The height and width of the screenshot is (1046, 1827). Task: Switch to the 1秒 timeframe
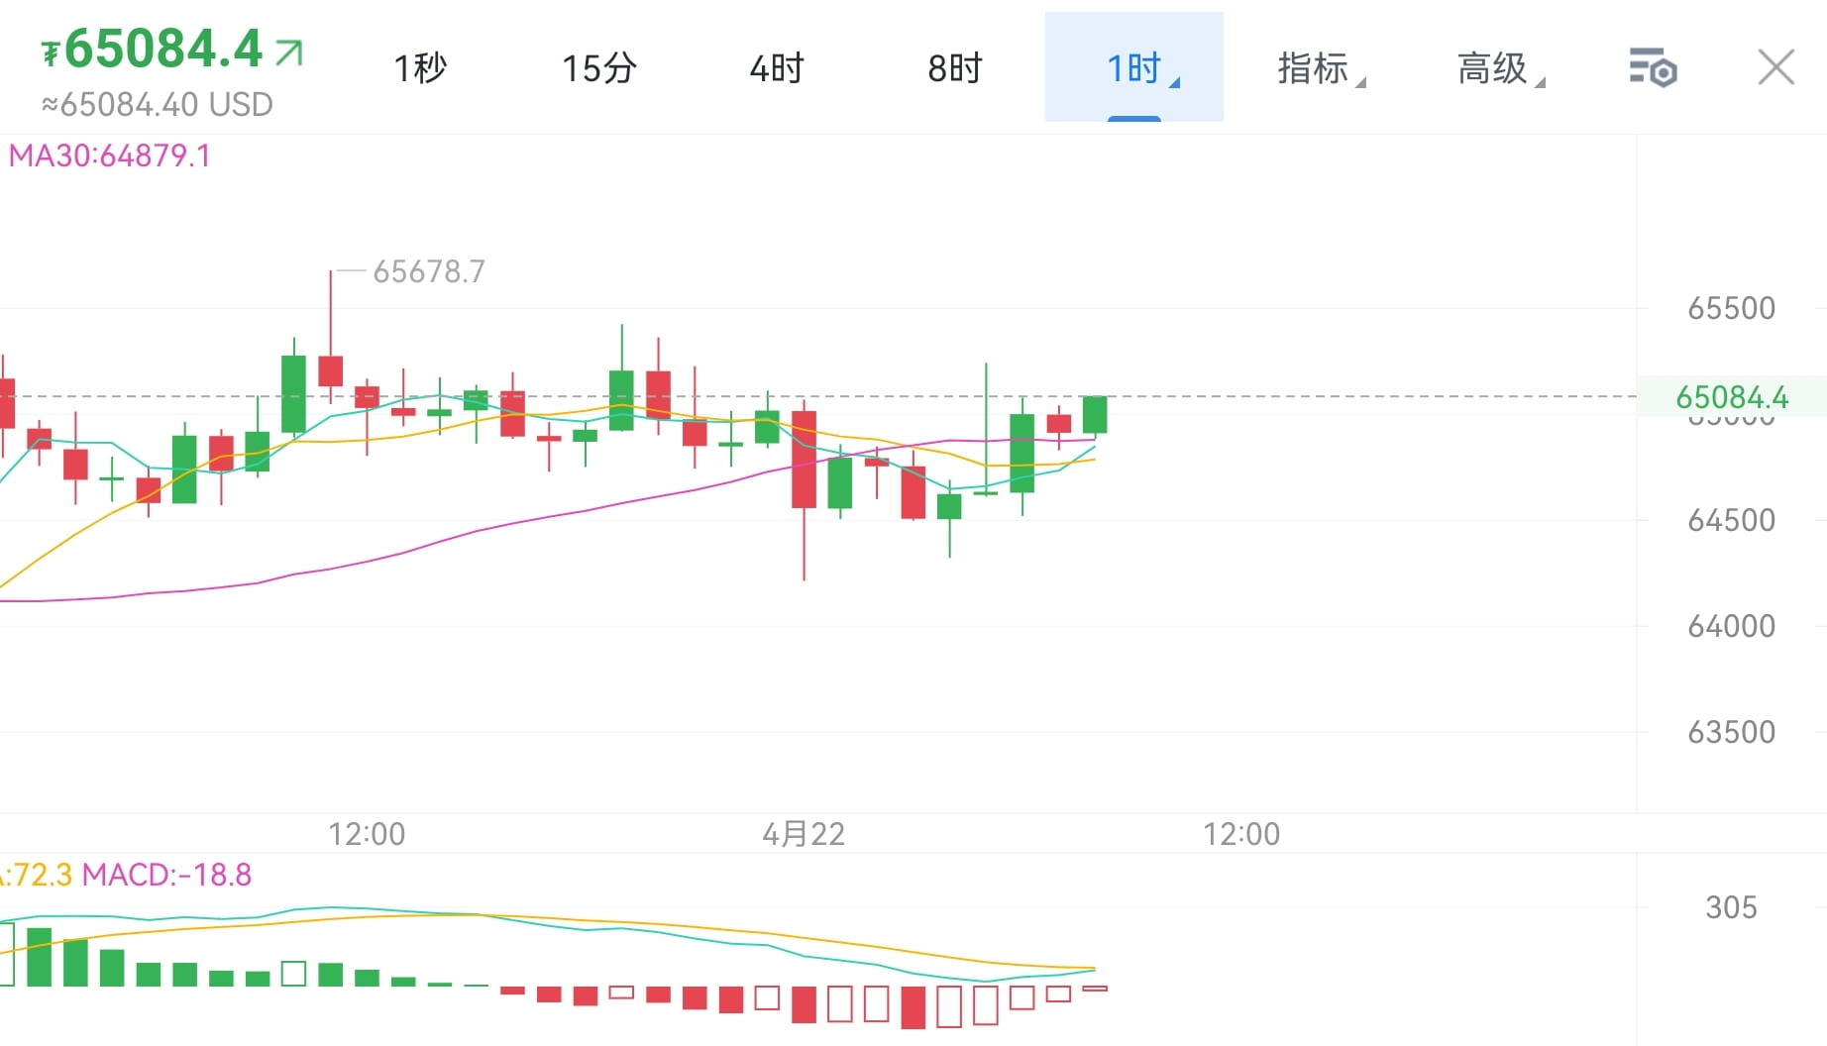[420, 67]
